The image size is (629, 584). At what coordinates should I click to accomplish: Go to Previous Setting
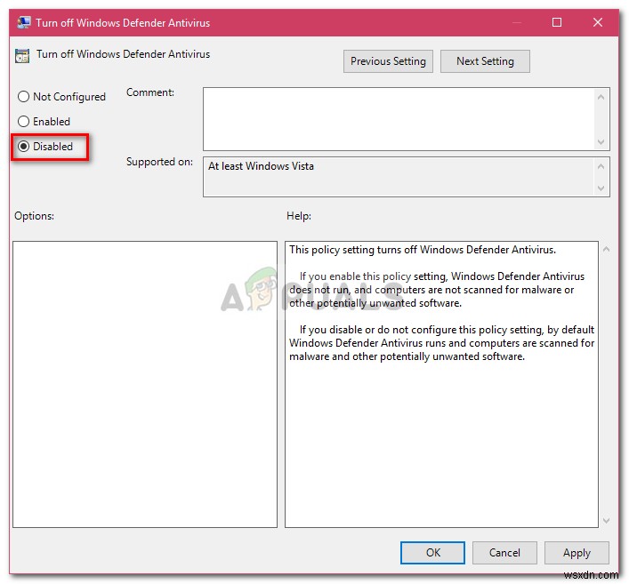click(x=388, y=61)
